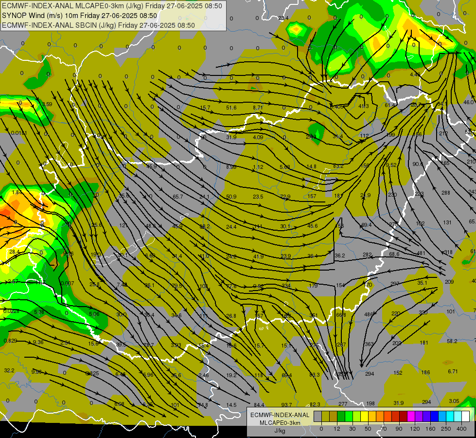Click the map value '5.38'
476x438 pixels.
(39, 312)
